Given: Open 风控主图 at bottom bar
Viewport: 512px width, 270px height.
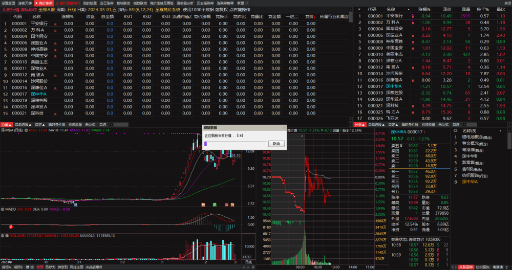Looking at the screenshot, I should pyautogui.click(x=76, y=267).
